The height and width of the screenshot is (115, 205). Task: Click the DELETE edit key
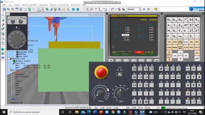pyautogui.click(x=197, y=48)
